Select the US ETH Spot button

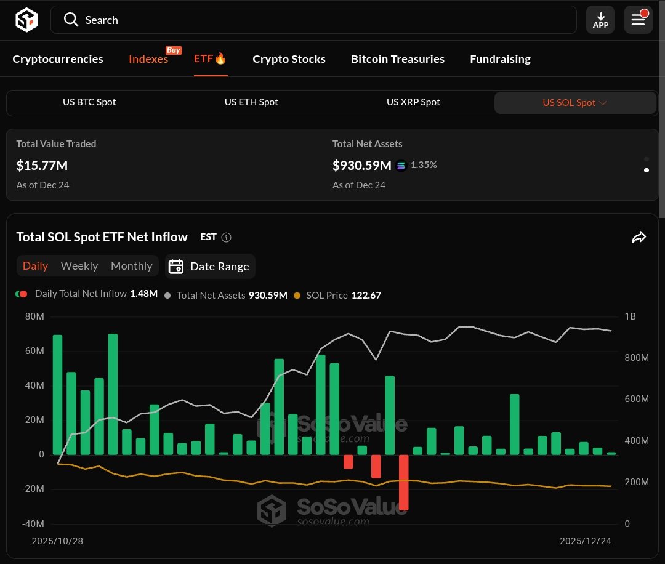[x=251, y=102]
